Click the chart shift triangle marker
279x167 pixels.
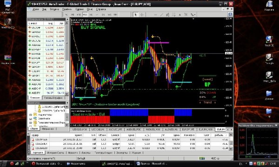click(193, 19)
